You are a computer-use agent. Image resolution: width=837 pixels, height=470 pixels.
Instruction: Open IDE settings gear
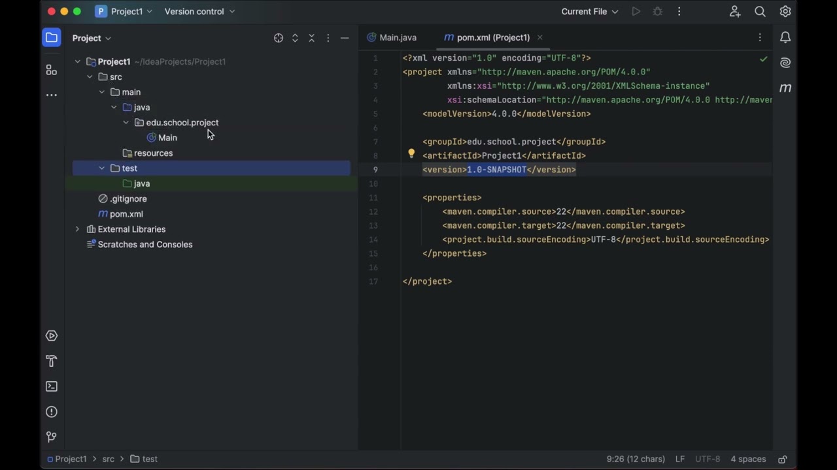tap(785, 11)
